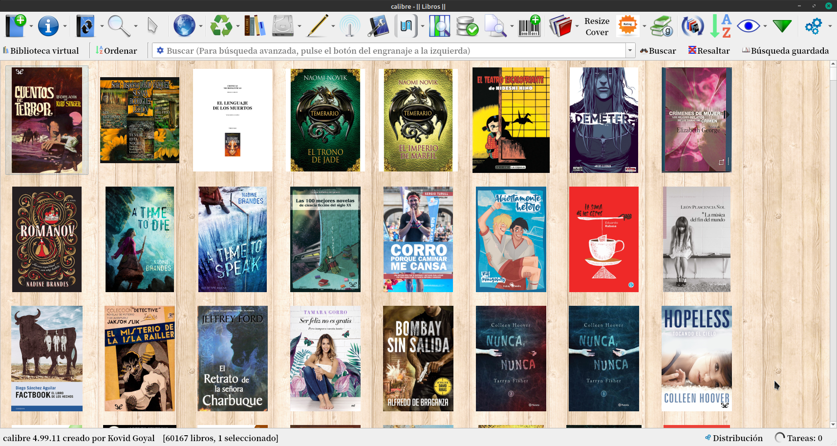Image resolution: width=837 pixels, height=446 pixels.
Task: Click the book with wrench icon
Action: (x=378, y=26)
